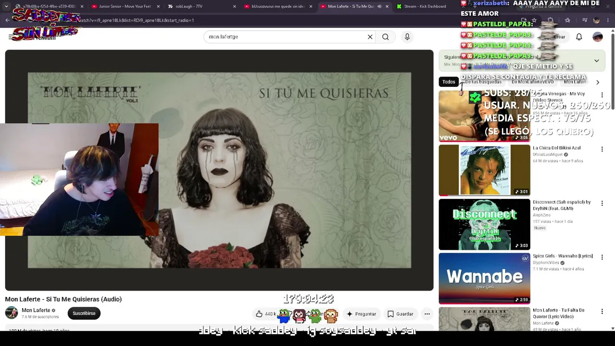Play La Chica Del Bikini Azul thumbnail
The width and height of the screenshot is (615, 346).
484,170
